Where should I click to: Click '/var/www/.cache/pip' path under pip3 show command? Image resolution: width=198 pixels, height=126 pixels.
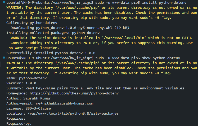(77, 63)
